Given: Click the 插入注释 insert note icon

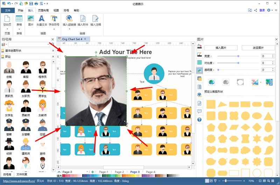Looking at the screenshot, I should click(96, 20).
